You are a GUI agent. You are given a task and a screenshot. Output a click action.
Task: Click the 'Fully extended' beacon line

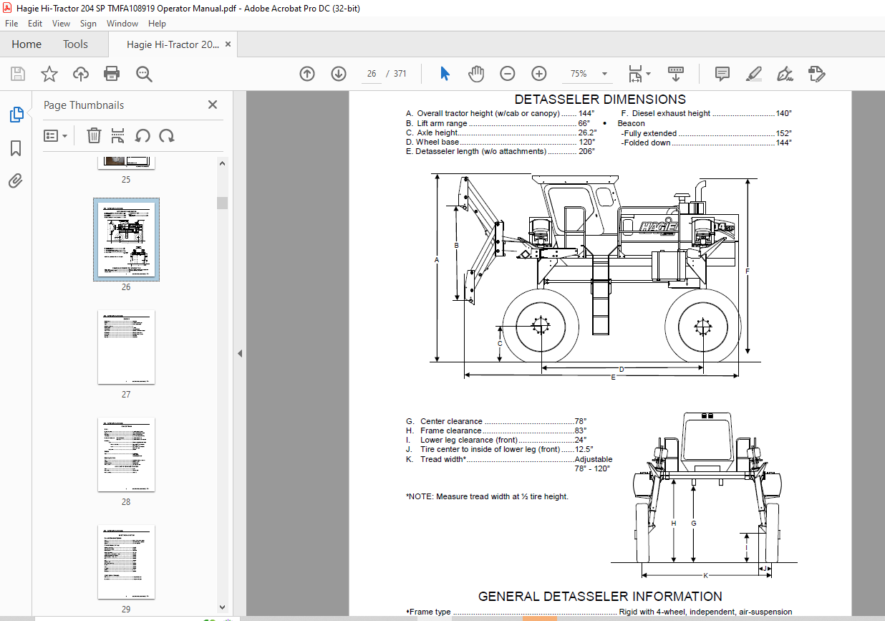[706, 133]
